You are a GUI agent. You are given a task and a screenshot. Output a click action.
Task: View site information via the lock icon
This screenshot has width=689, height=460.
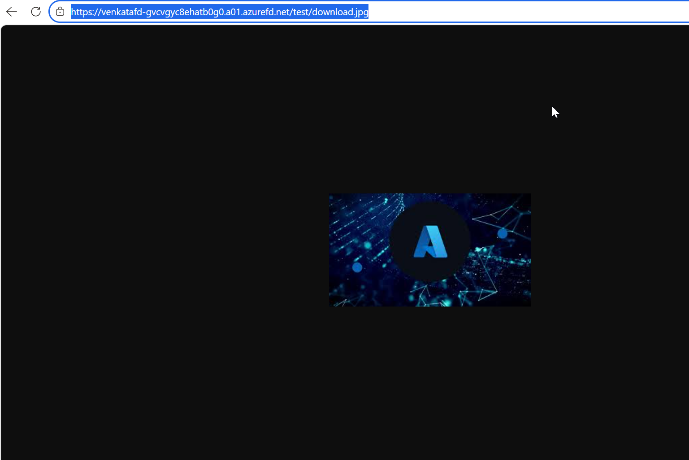[x=60, y=12]
